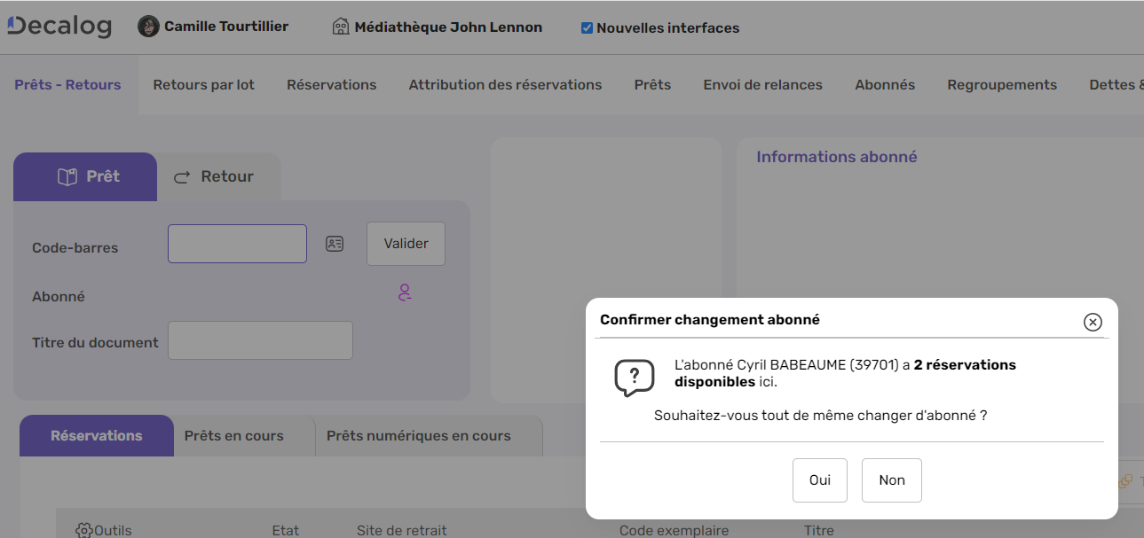Click the Retour arrow icon
The height and width of the screenshot is (538, 1144).
tap(182, 177)
